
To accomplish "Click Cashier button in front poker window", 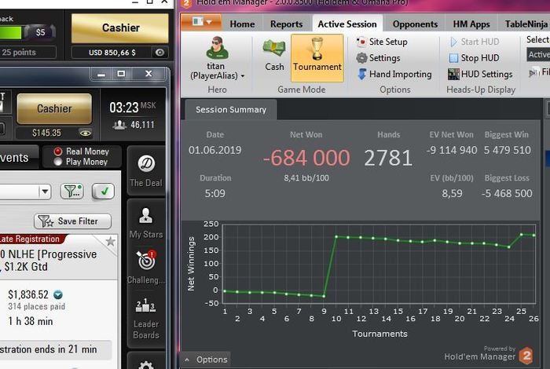I will pos(54,108).
